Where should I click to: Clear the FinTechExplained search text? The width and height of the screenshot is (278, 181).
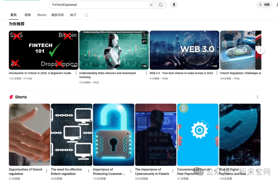tap(151, 5)
